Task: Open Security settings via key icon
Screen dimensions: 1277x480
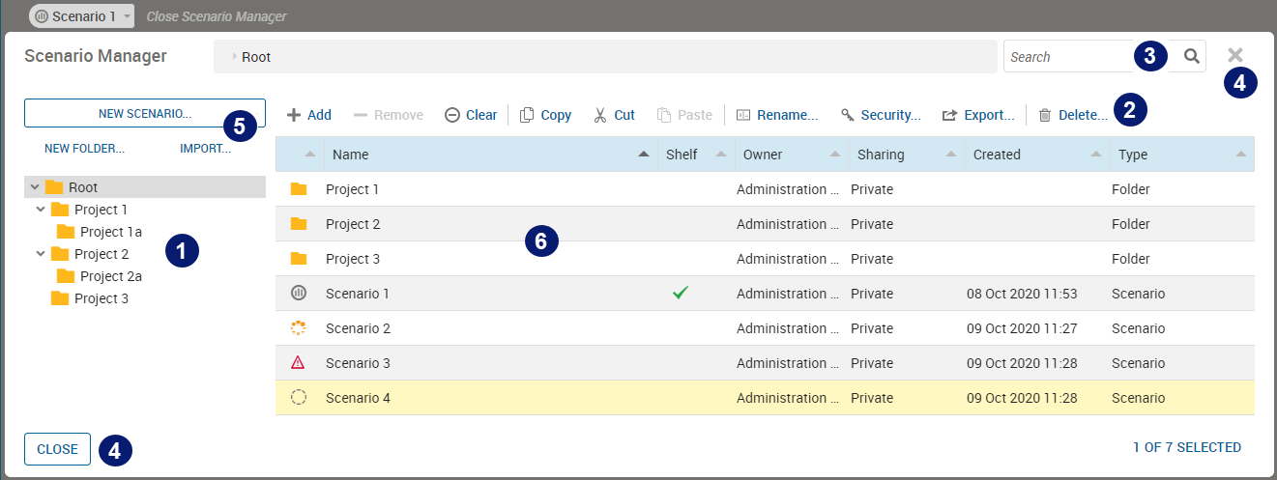Action: [848, 115]
